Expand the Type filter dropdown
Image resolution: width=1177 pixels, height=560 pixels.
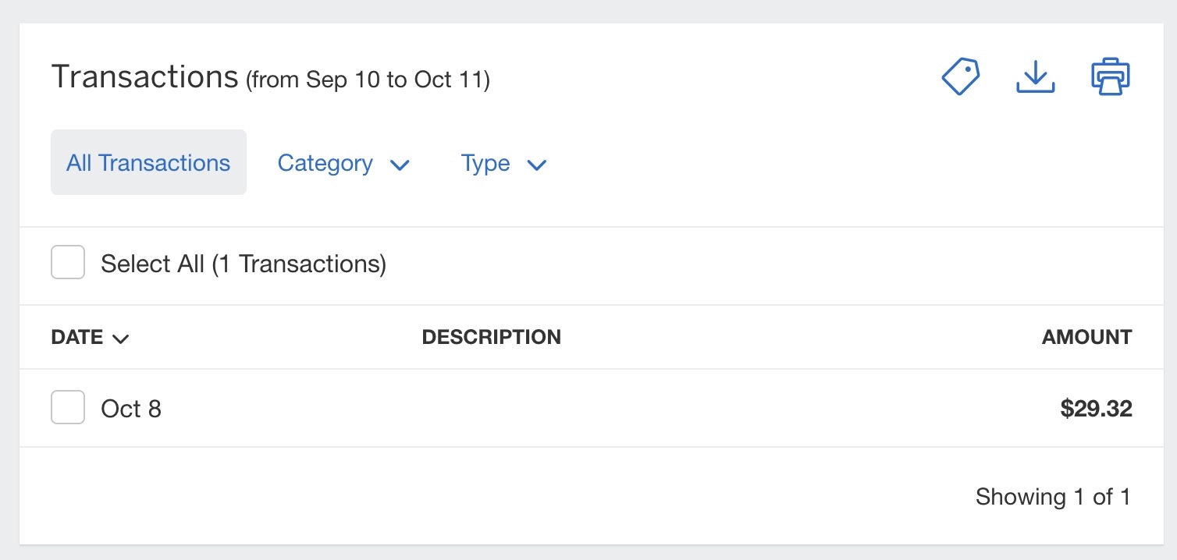[x=485, y=163]
